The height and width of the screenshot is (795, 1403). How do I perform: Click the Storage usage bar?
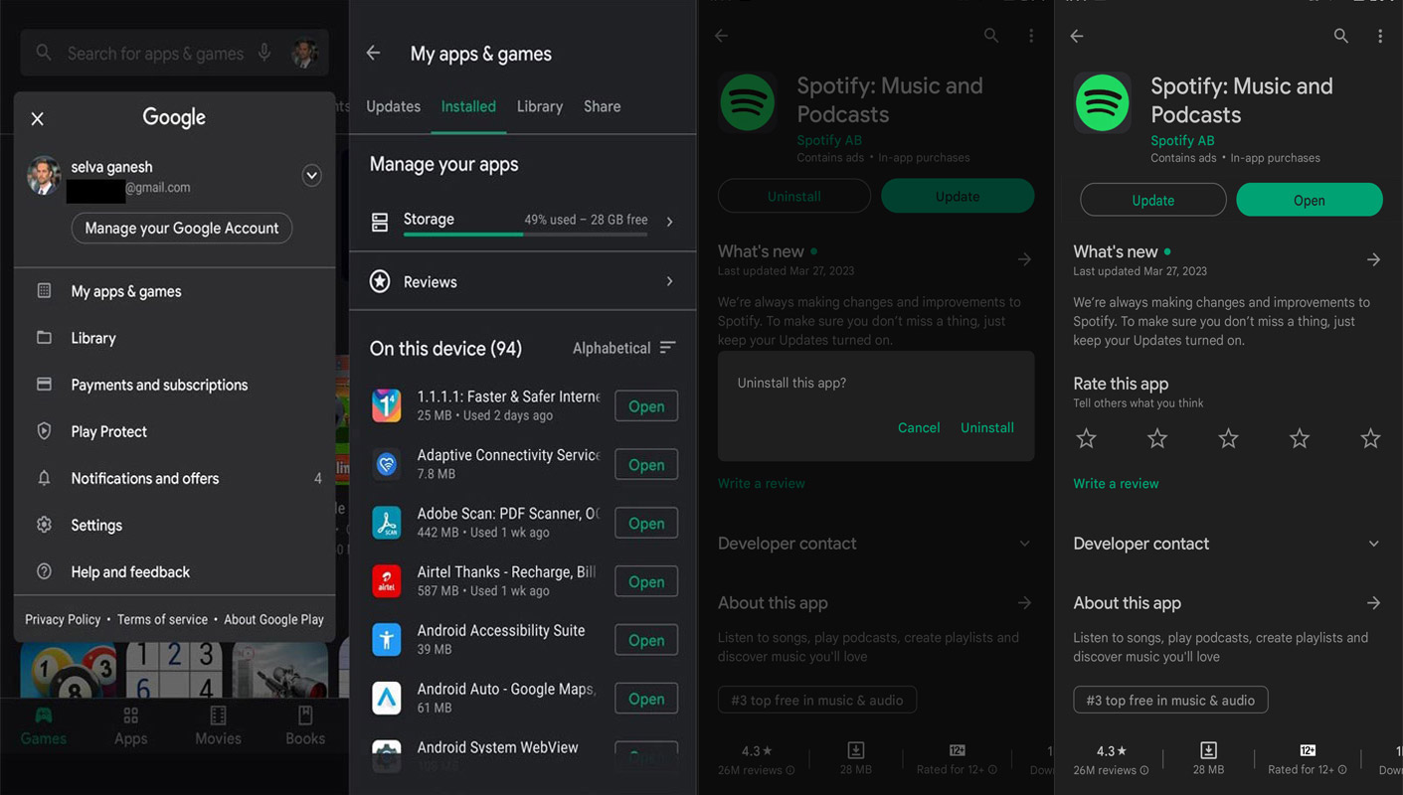[525, 235]
